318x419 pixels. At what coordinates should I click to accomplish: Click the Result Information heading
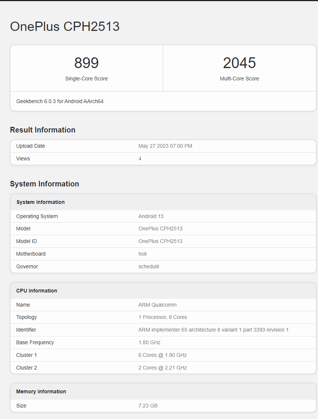[x=43, y=130]
